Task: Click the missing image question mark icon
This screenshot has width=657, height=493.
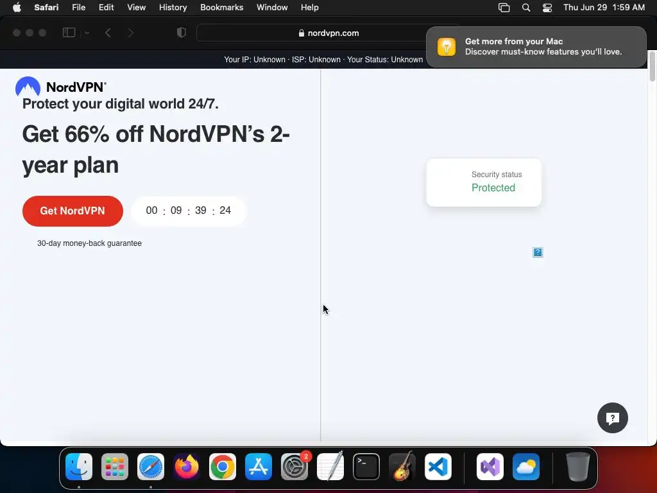Action: pos(538,252)
